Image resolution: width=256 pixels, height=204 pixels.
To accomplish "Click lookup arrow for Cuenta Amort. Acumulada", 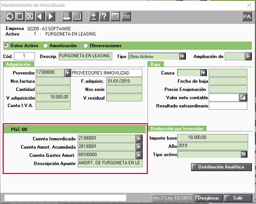I will tap(139, 147).
